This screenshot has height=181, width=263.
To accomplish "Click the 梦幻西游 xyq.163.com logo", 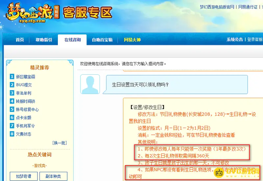I will point(32,13).
